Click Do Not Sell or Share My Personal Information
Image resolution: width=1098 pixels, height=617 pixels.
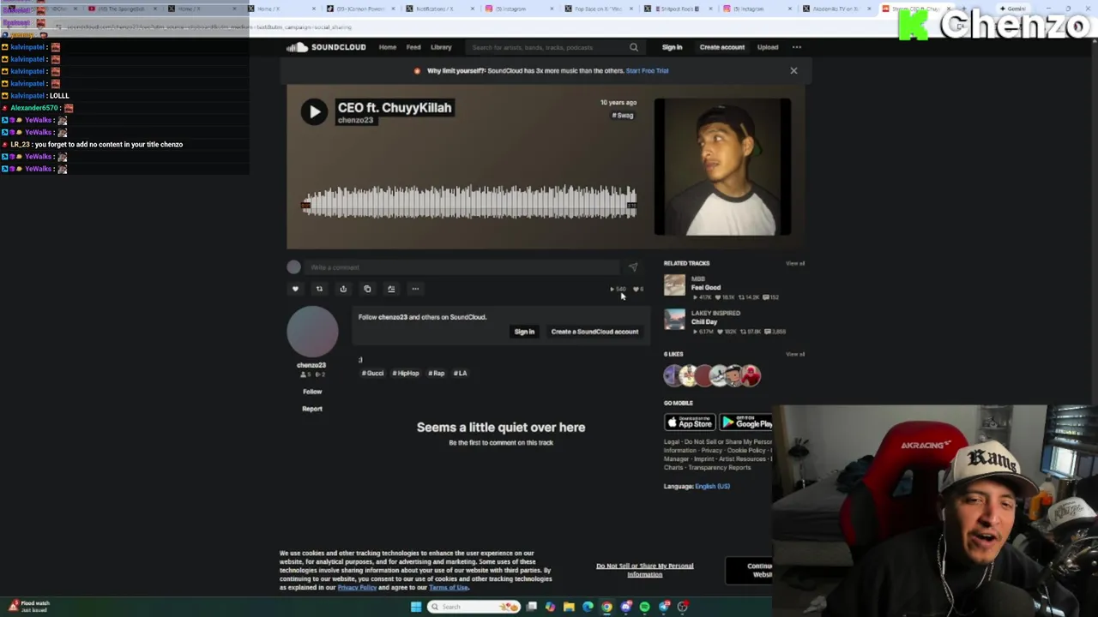coord(645,570)
